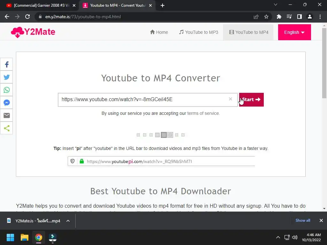The image size is (327, 245).
Task: Click the Y2Mate logo
Action: (x=33, y=32)
